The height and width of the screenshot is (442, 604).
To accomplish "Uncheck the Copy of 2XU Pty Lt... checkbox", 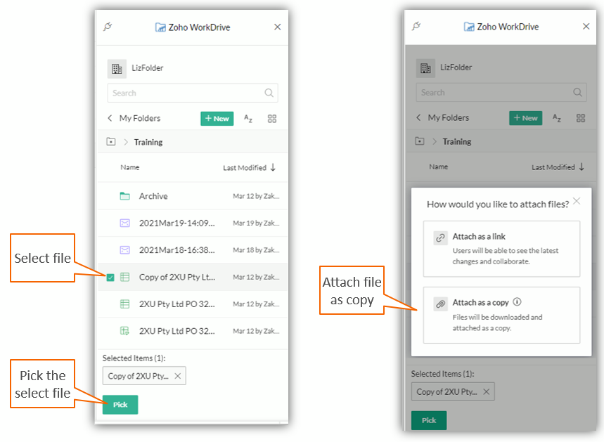I will click(x=110, y=277).
